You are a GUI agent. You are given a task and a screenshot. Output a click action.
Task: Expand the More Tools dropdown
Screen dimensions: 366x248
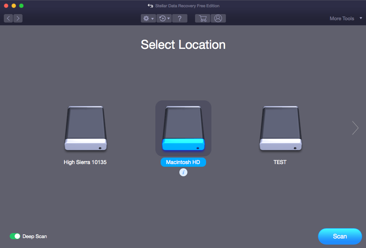pos(346,18)
